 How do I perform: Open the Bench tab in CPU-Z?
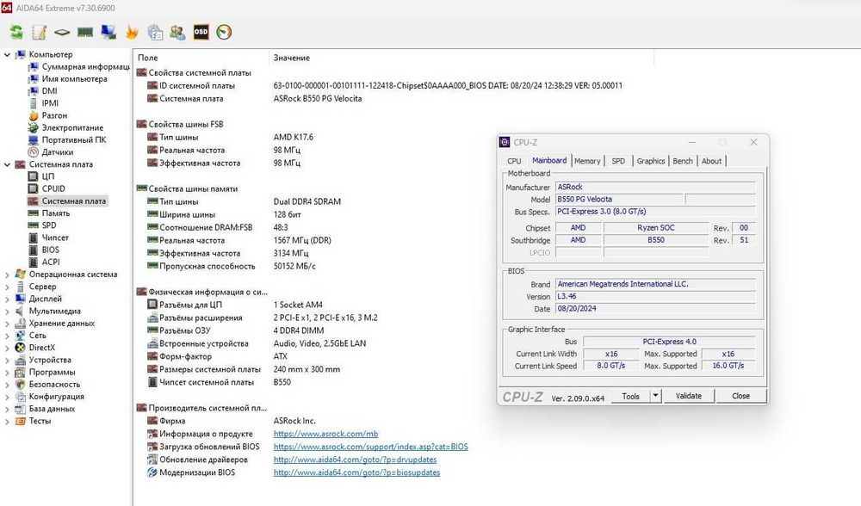[x=683, y=161]
